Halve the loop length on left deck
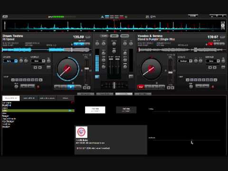 tap(13, 80)
